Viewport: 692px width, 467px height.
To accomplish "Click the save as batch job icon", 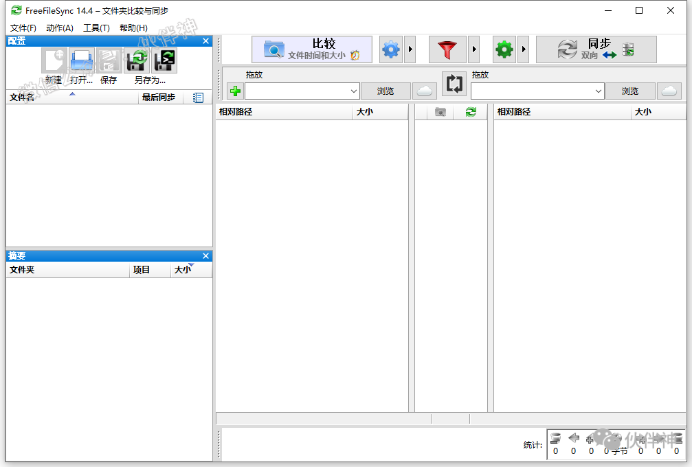I will [x=164, y=60].
